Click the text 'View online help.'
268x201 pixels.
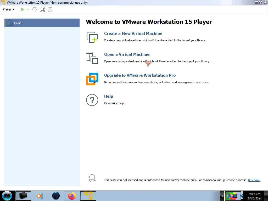114,103
